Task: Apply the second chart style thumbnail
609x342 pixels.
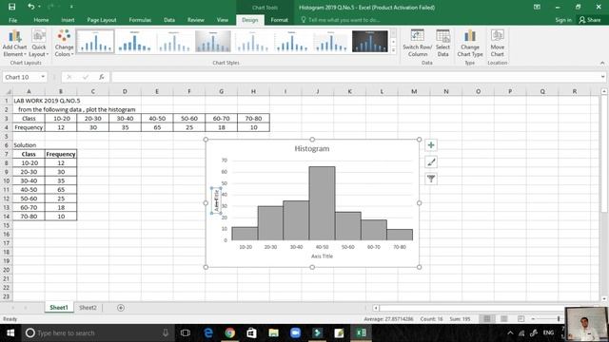Action: pyautogui.click(x=134, y=41)
